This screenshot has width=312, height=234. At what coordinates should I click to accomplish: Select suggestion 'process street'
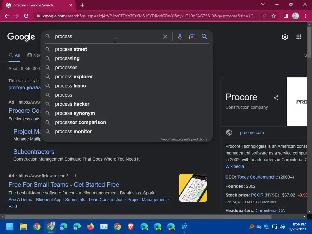tap(127, 49)
